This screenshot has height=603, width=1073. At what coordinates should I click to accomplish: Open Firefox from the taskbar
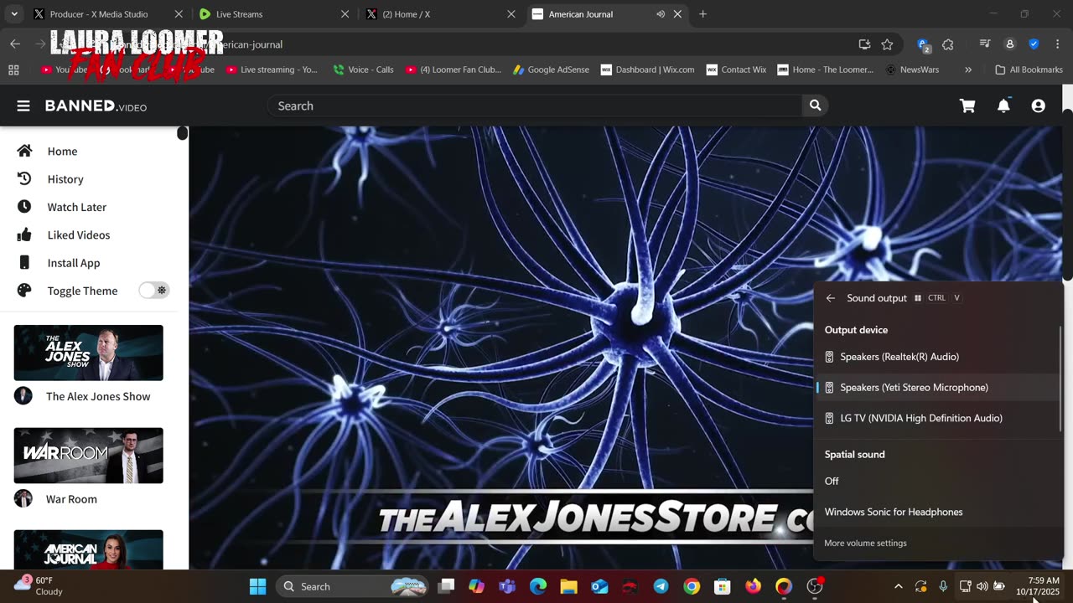tap(753, 586)
